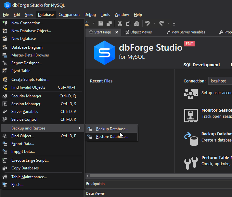Switch to the Object Viewer tab

click(x=138, y=32)
